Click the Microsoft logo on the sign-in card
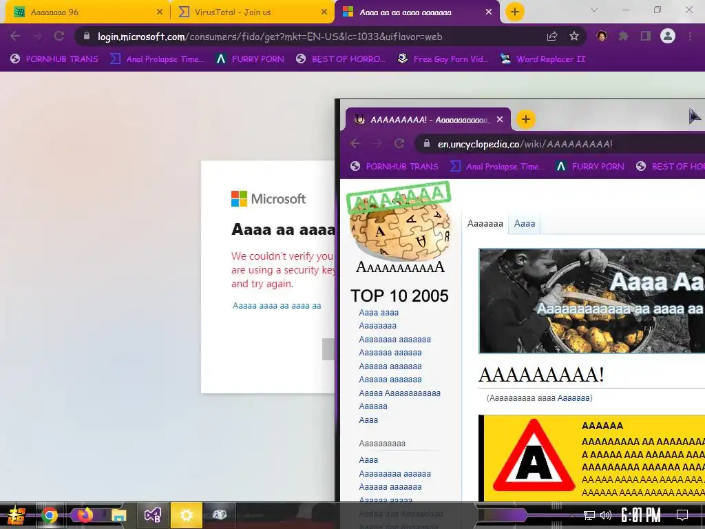Viewport: 705px width, 529px height. 269,198
